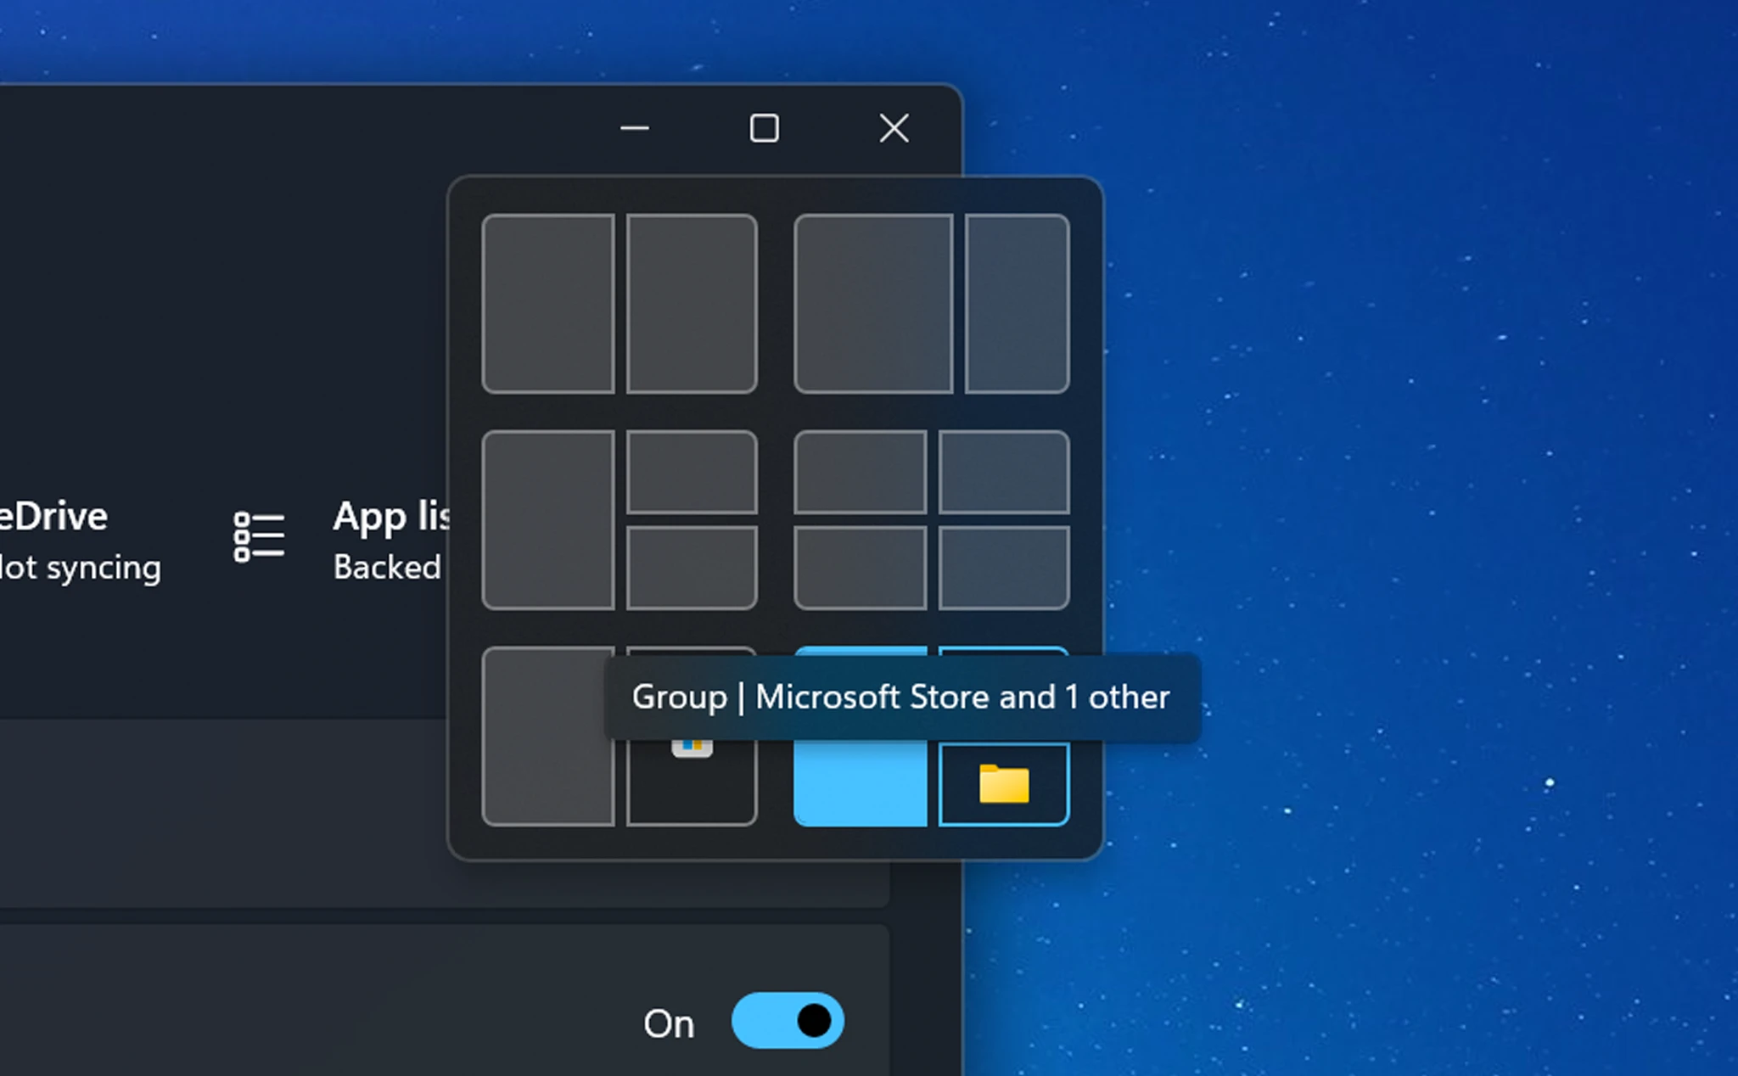Screen dimensions: 1738x1076
Task: Click the 'Backed' status text
Action: [x=387, y=567]
